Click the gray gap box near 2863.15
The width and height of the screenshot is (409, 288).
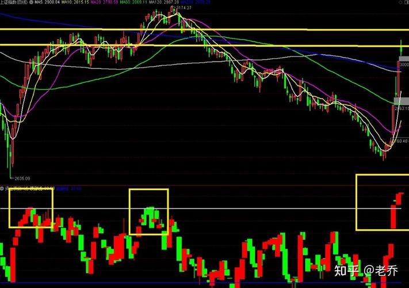(401, 101)
